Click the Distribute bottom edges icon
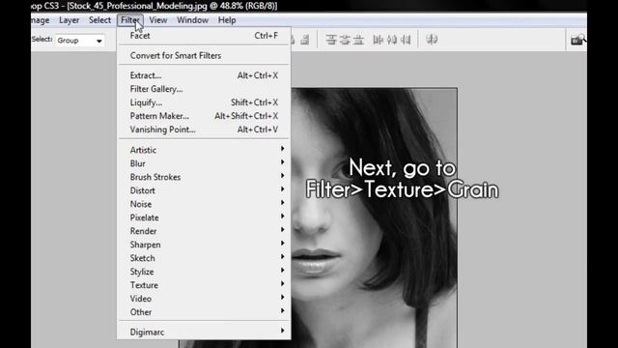The height and width of the screenshot is (348, 618). click(358, 40)
